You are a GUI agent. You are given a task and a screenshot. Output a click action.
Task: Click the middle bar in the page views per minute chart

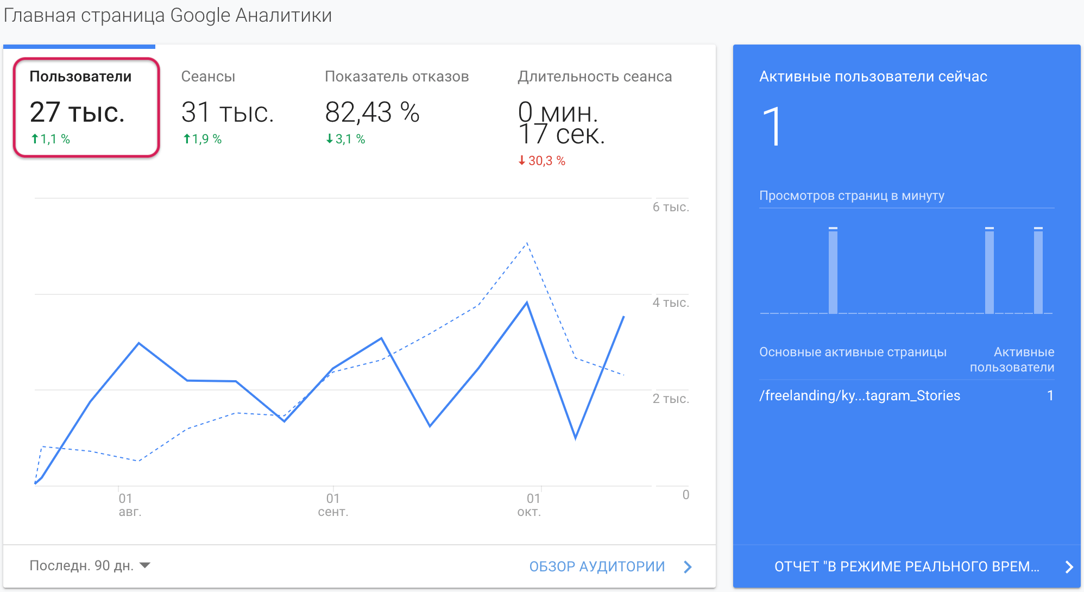(x=989, y=270)
